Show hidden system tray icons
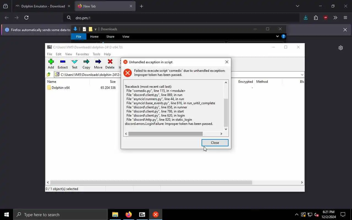352x220 pixels. pos(296,215)
